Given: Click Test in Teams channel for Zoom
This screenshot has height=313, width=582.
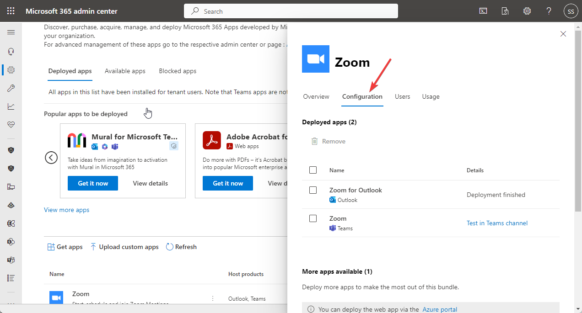Looking at the screenshot, I should [x=497, y=223].
